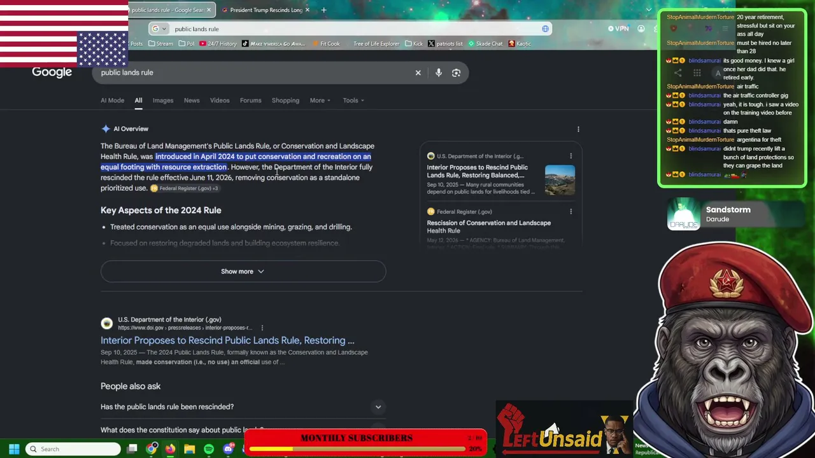The width and height of the screenshot is (815, 458).
Task: Open options for the Interior source card
Action: (570, 156)
